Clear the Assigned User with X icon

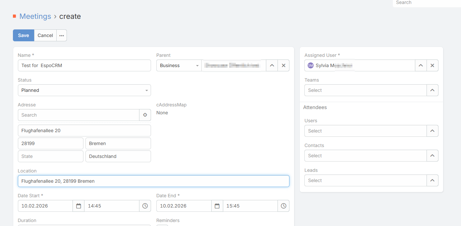pos(432,65)
